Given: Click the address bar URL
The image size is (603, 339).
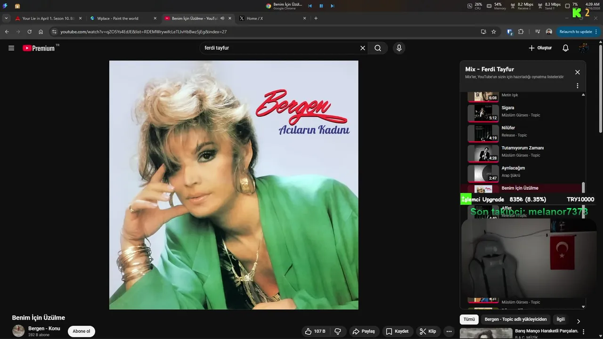Looking at the screenshot, I should click(144, 32).
